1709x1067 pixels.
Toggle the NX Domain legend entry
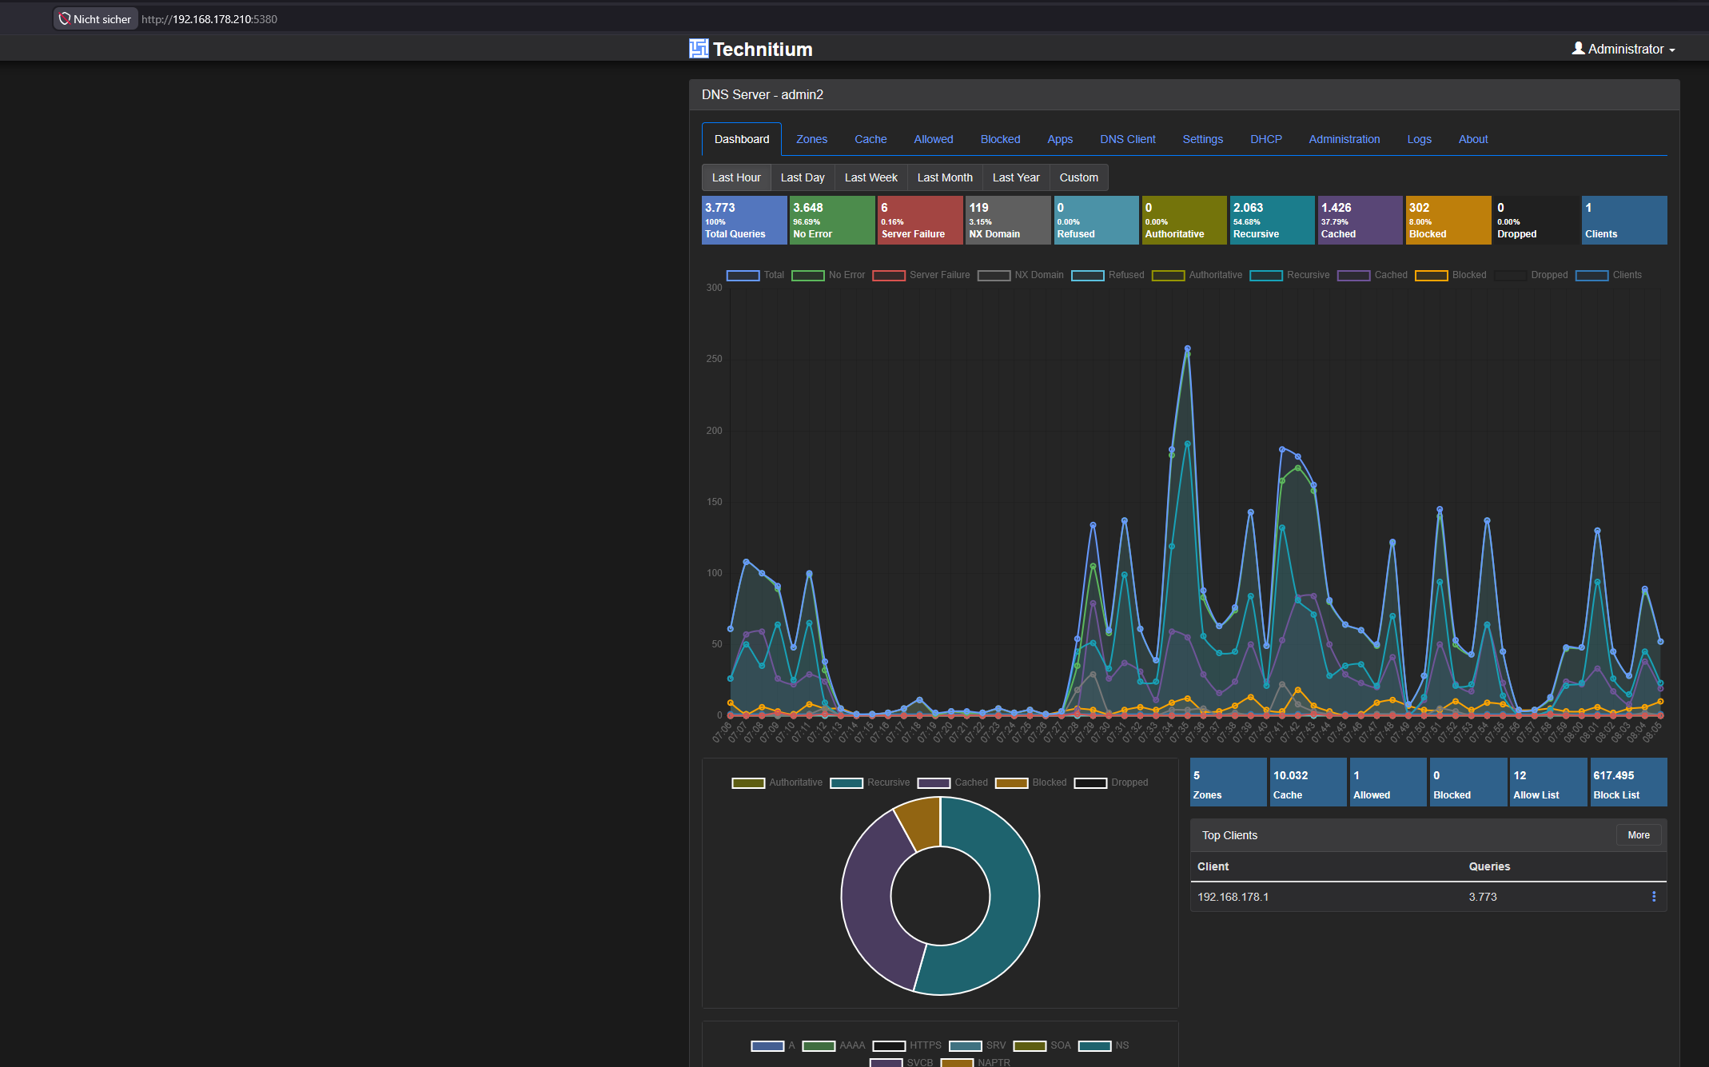point(1020,275)
